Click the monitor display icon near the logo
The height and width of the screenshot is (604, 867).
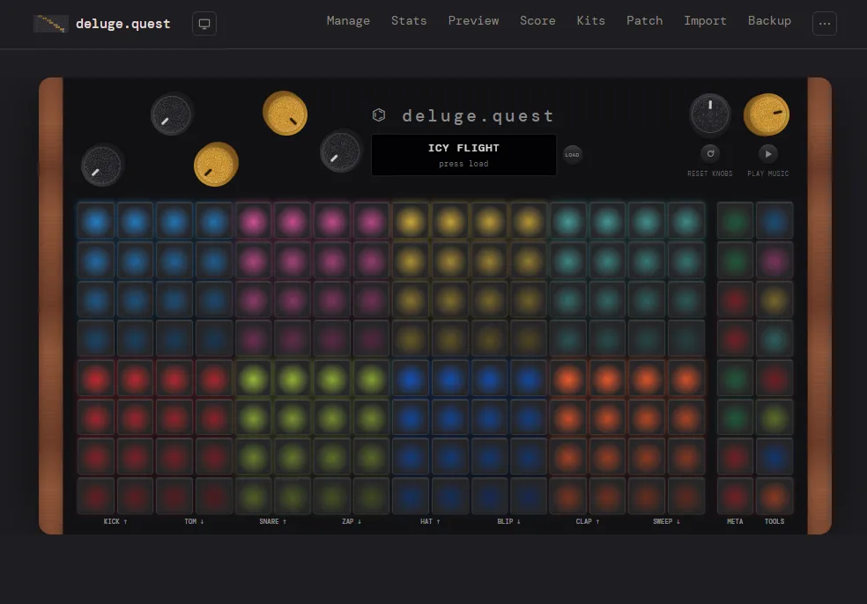[x=204, y=24]
